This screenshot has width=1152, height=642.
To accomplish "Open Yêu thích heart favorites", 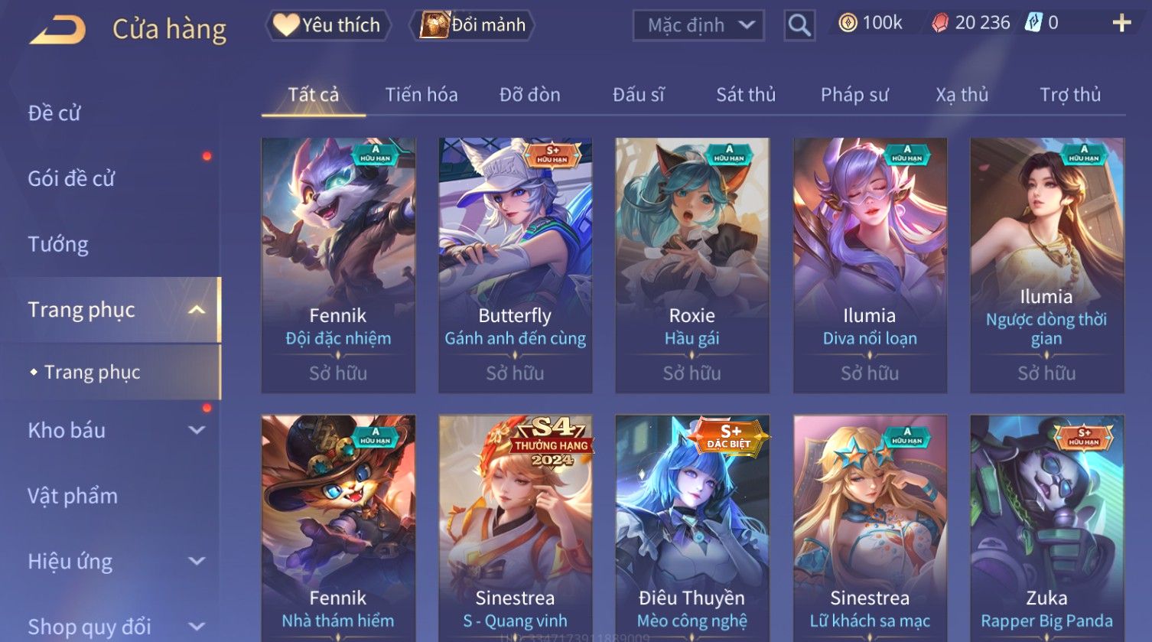I will click(327, 25).
